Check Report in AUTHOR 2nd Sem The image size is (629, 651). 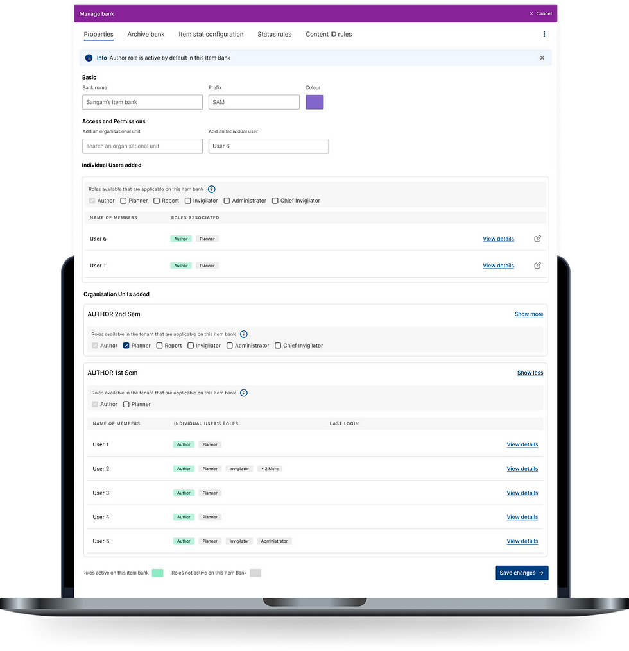[160, 346]
